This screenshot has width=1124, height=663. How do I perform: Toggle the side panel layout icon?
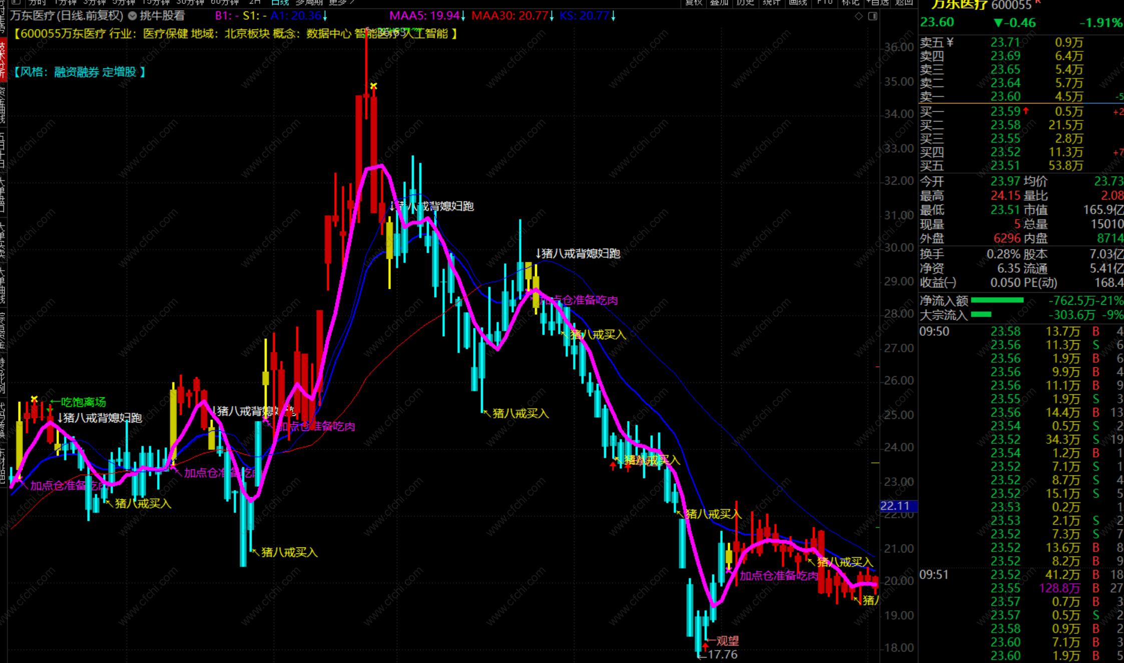pos(873,16)
